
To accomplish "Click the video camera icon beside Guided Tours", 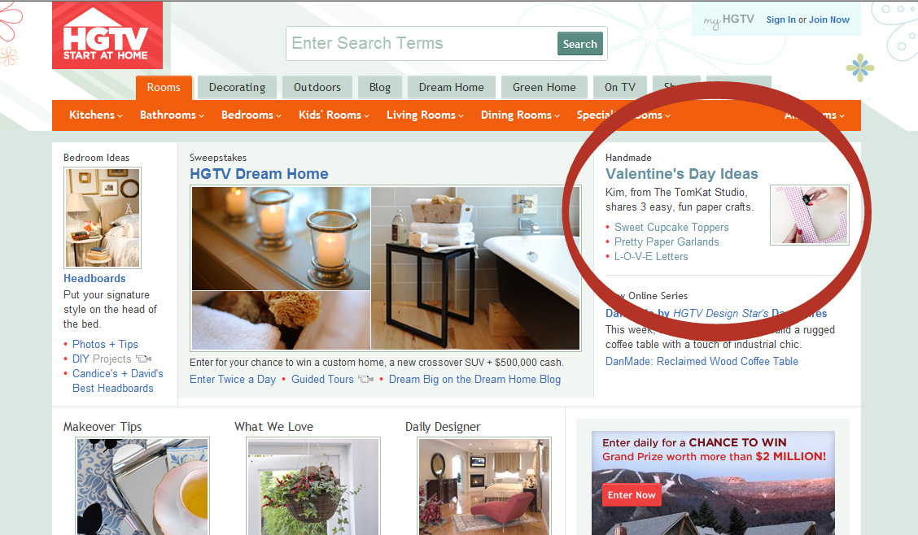I will [366, 379].
